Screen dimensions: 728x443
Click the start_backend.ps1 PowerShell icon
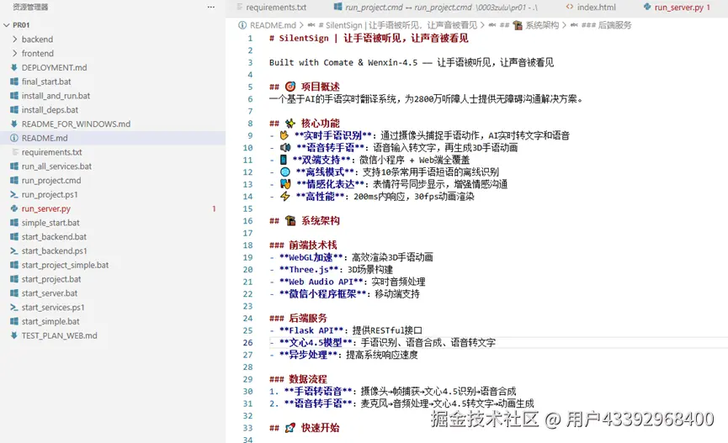click(x=14, y=251)
